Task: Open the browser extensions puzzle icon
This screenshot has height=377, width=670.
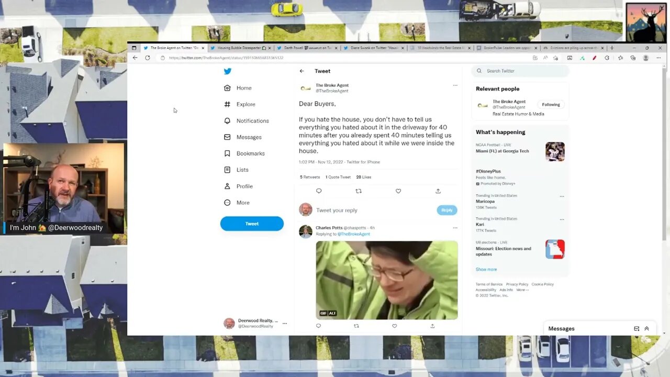Action: (x=607, y=58)
